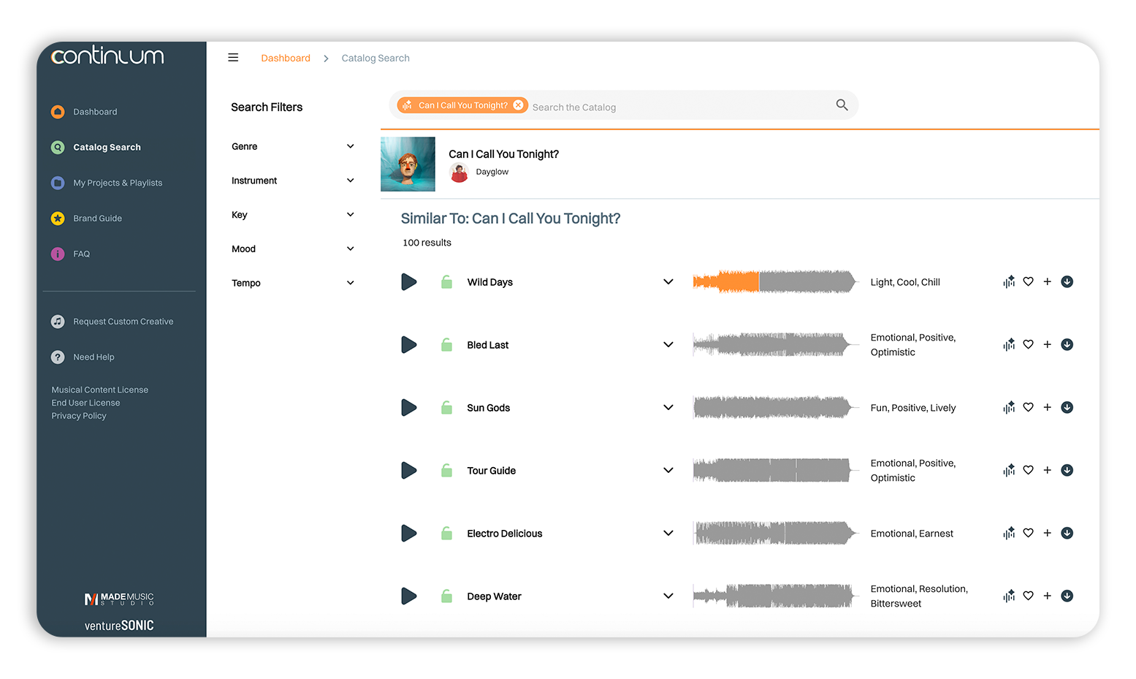Open the Privacy Policy link
Screen dimensions: 1136x679
coord(79,416)
